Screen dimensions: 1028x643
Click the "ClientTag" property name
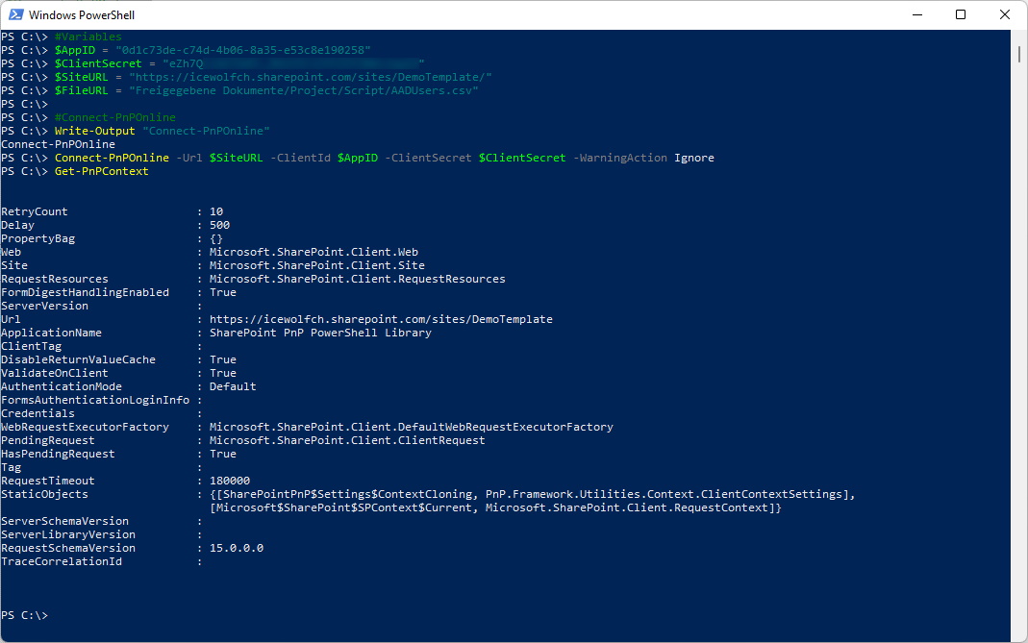click(32, 346)
